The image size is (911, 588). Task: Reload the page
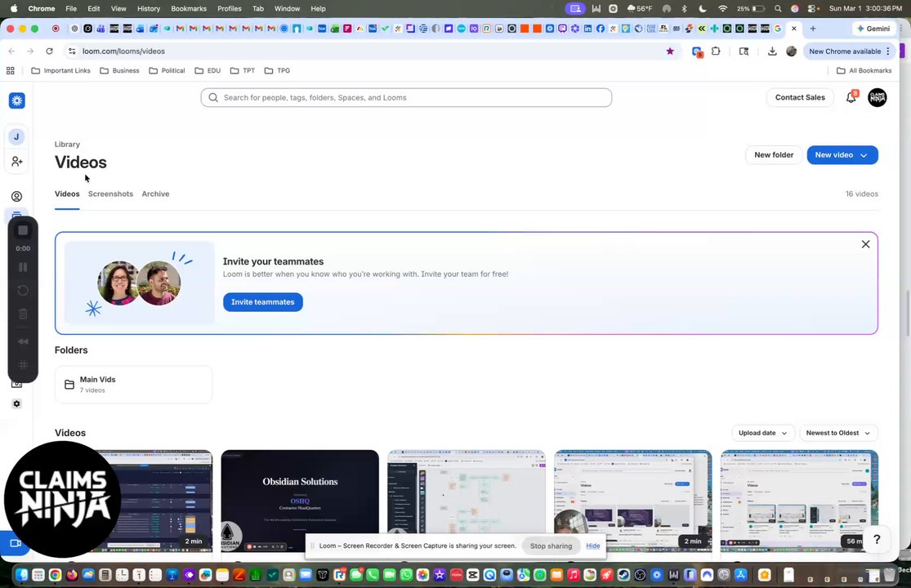49,51
